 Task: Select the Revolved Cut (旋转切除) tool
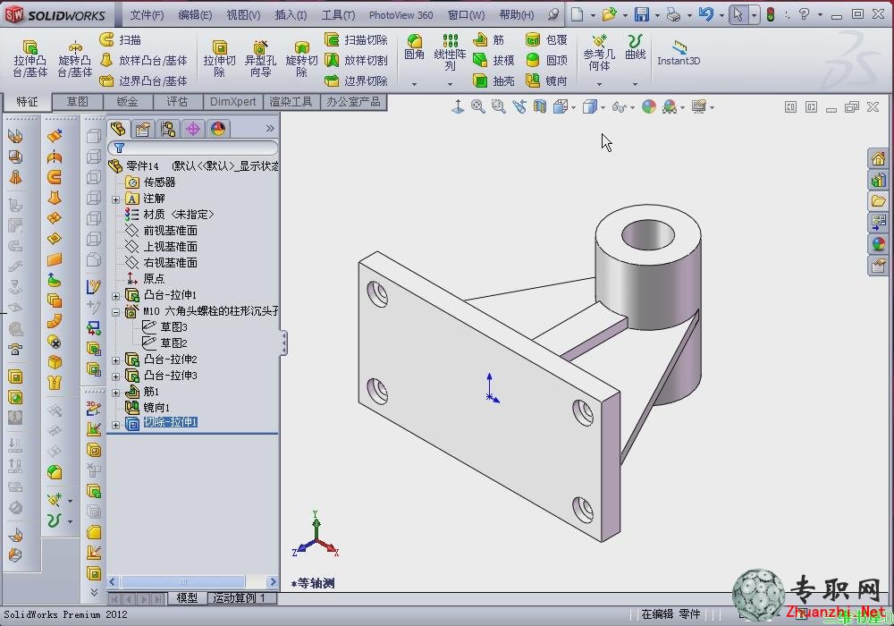(301, 58)
